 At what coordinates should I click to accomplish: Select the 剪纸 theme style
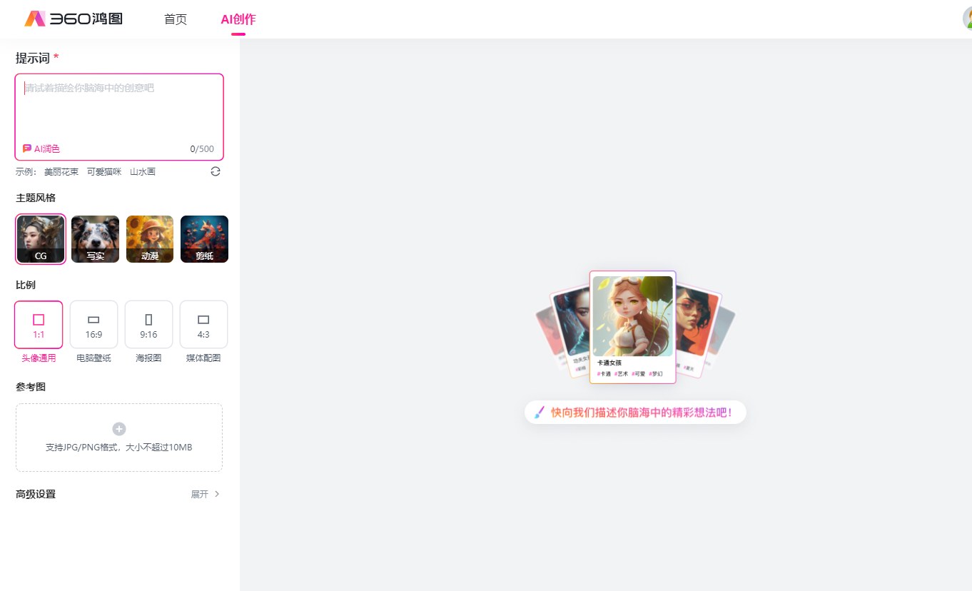[204, 239]
